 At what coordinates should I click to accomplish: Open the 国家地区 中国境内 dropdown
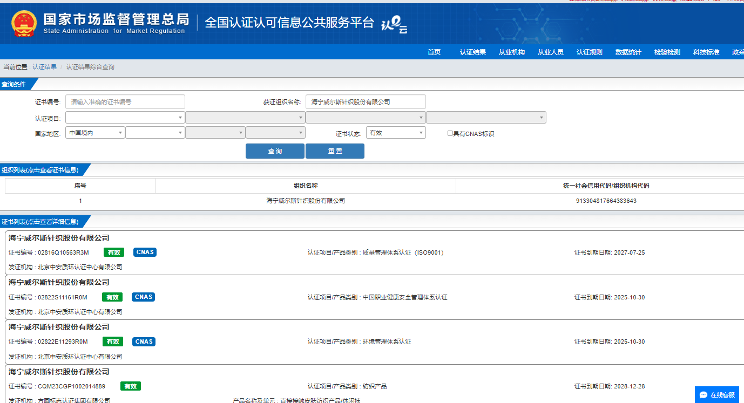pos(95,133)
